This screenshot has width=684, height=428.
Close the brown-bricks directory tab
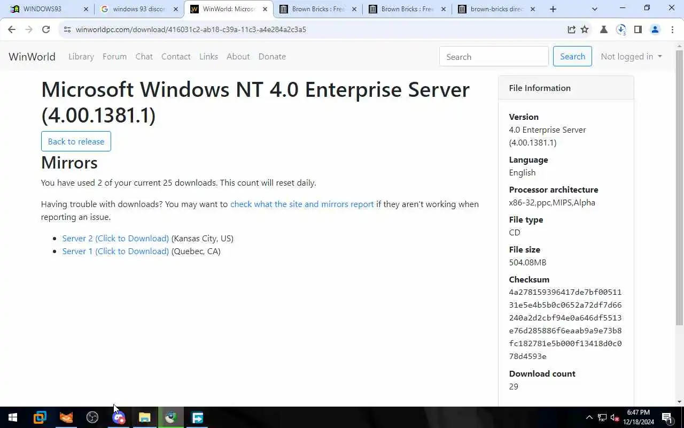click(533, 9)
